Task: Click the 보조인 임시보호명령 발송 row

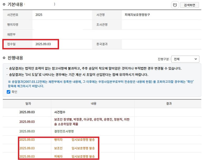Action: [x=74, y=148]
